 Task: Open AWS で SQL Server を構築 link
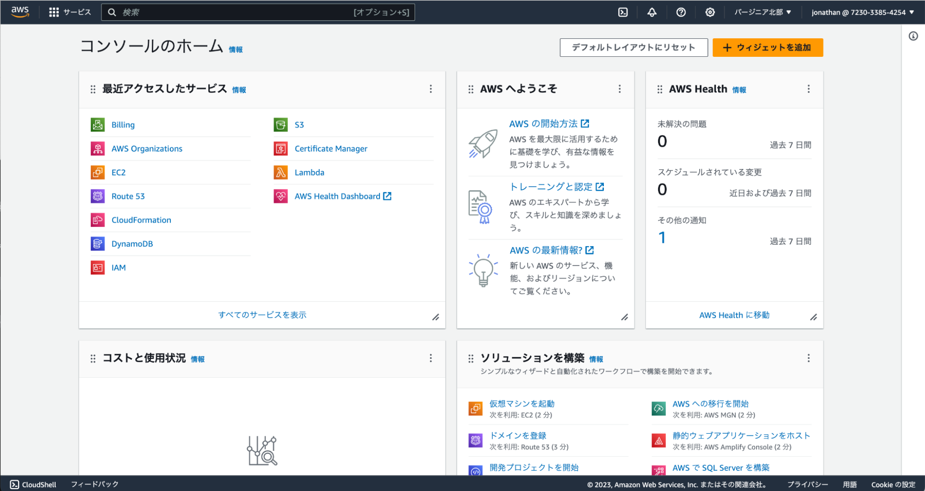(721, 467)
